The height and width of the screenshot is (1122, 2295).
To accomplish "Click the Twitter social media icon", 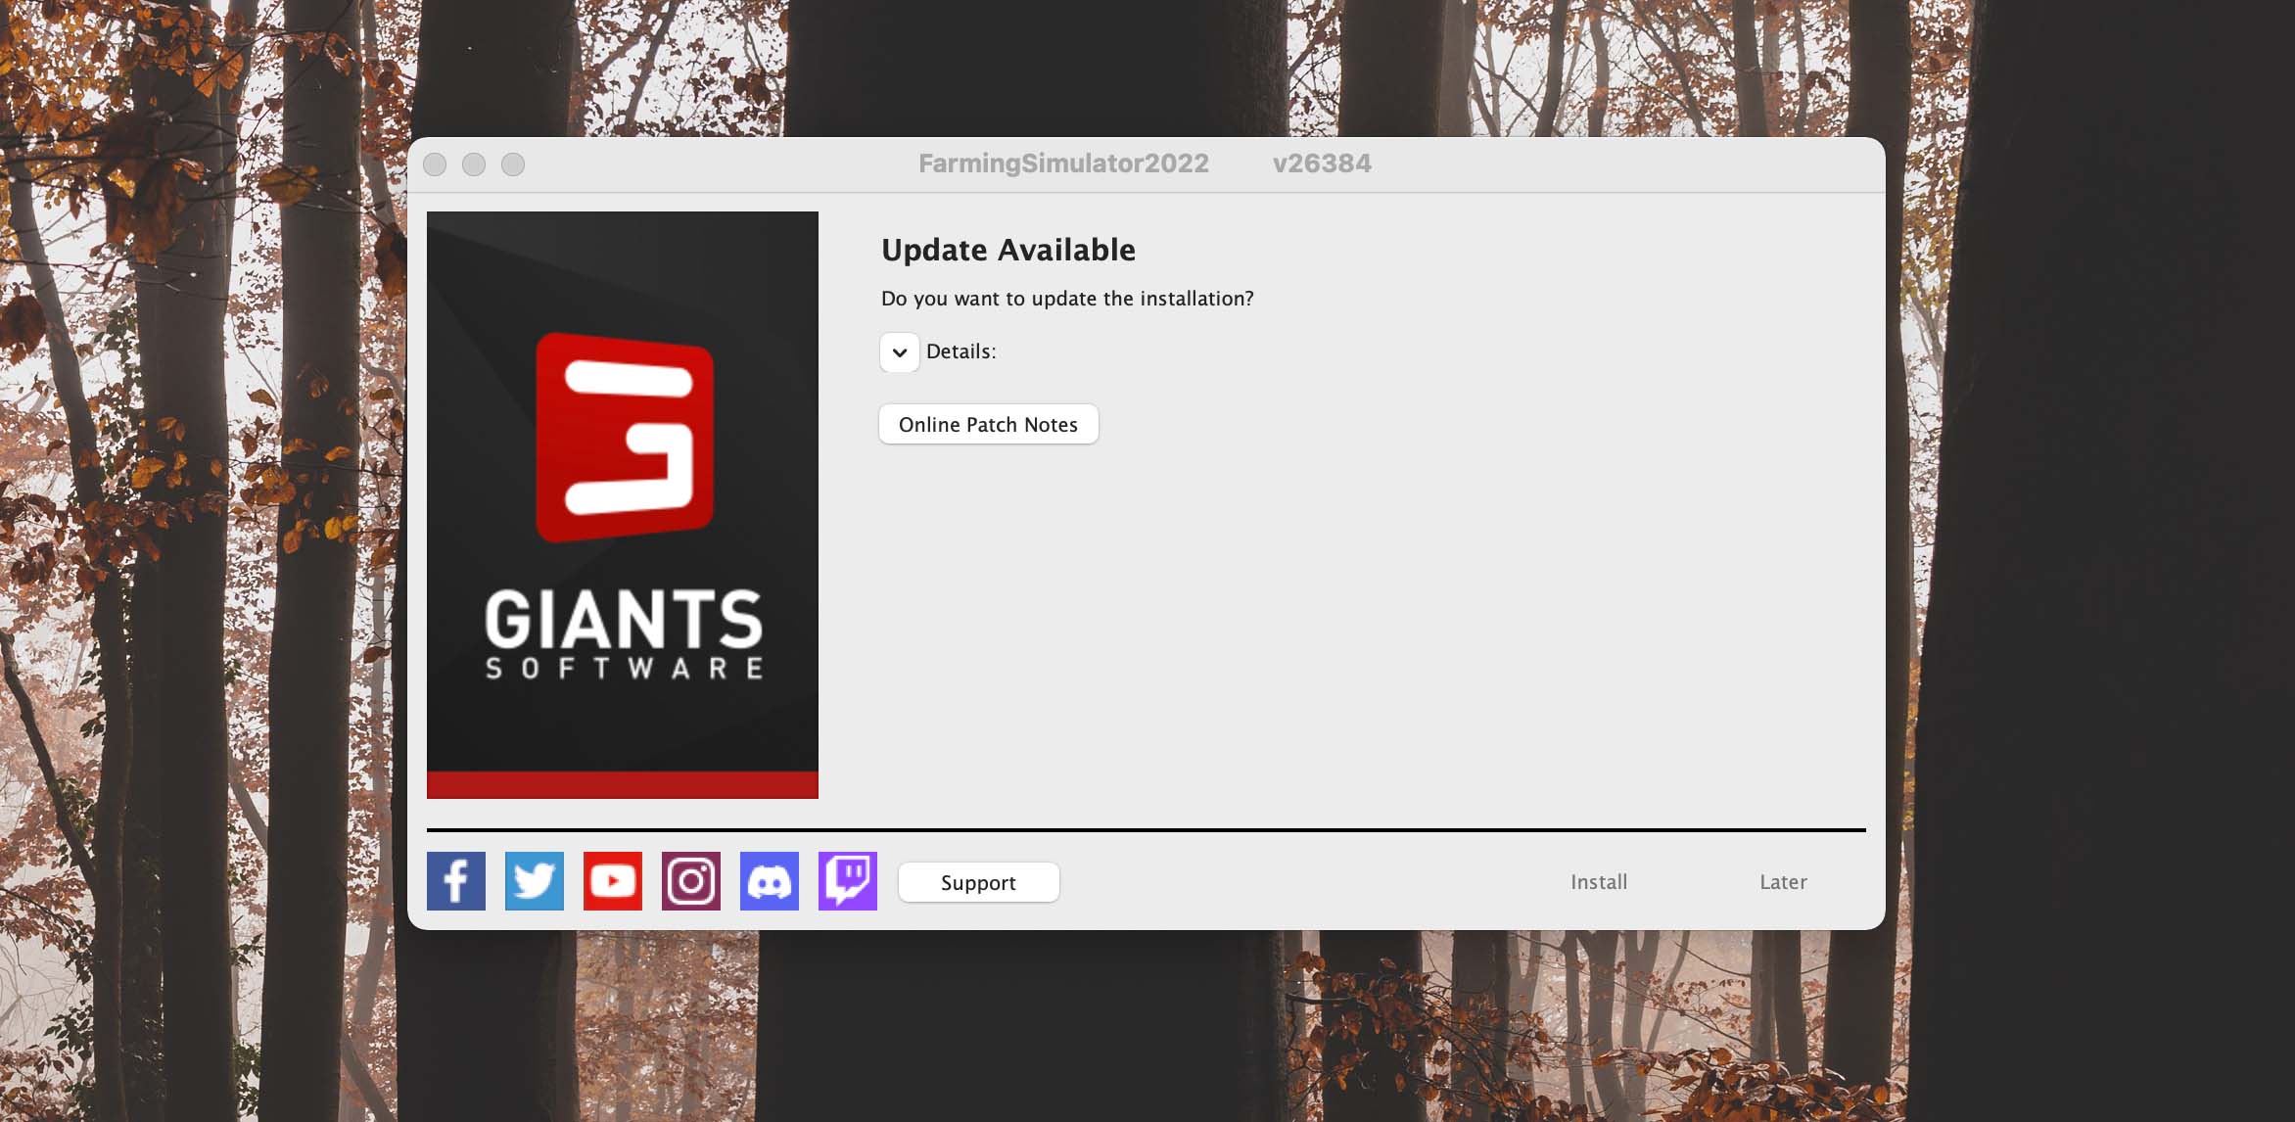I will point(535,880).
